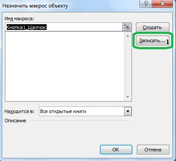Click the Все открытые книги combo box
The width and height of the screenshot is (176, 161).
85,111
